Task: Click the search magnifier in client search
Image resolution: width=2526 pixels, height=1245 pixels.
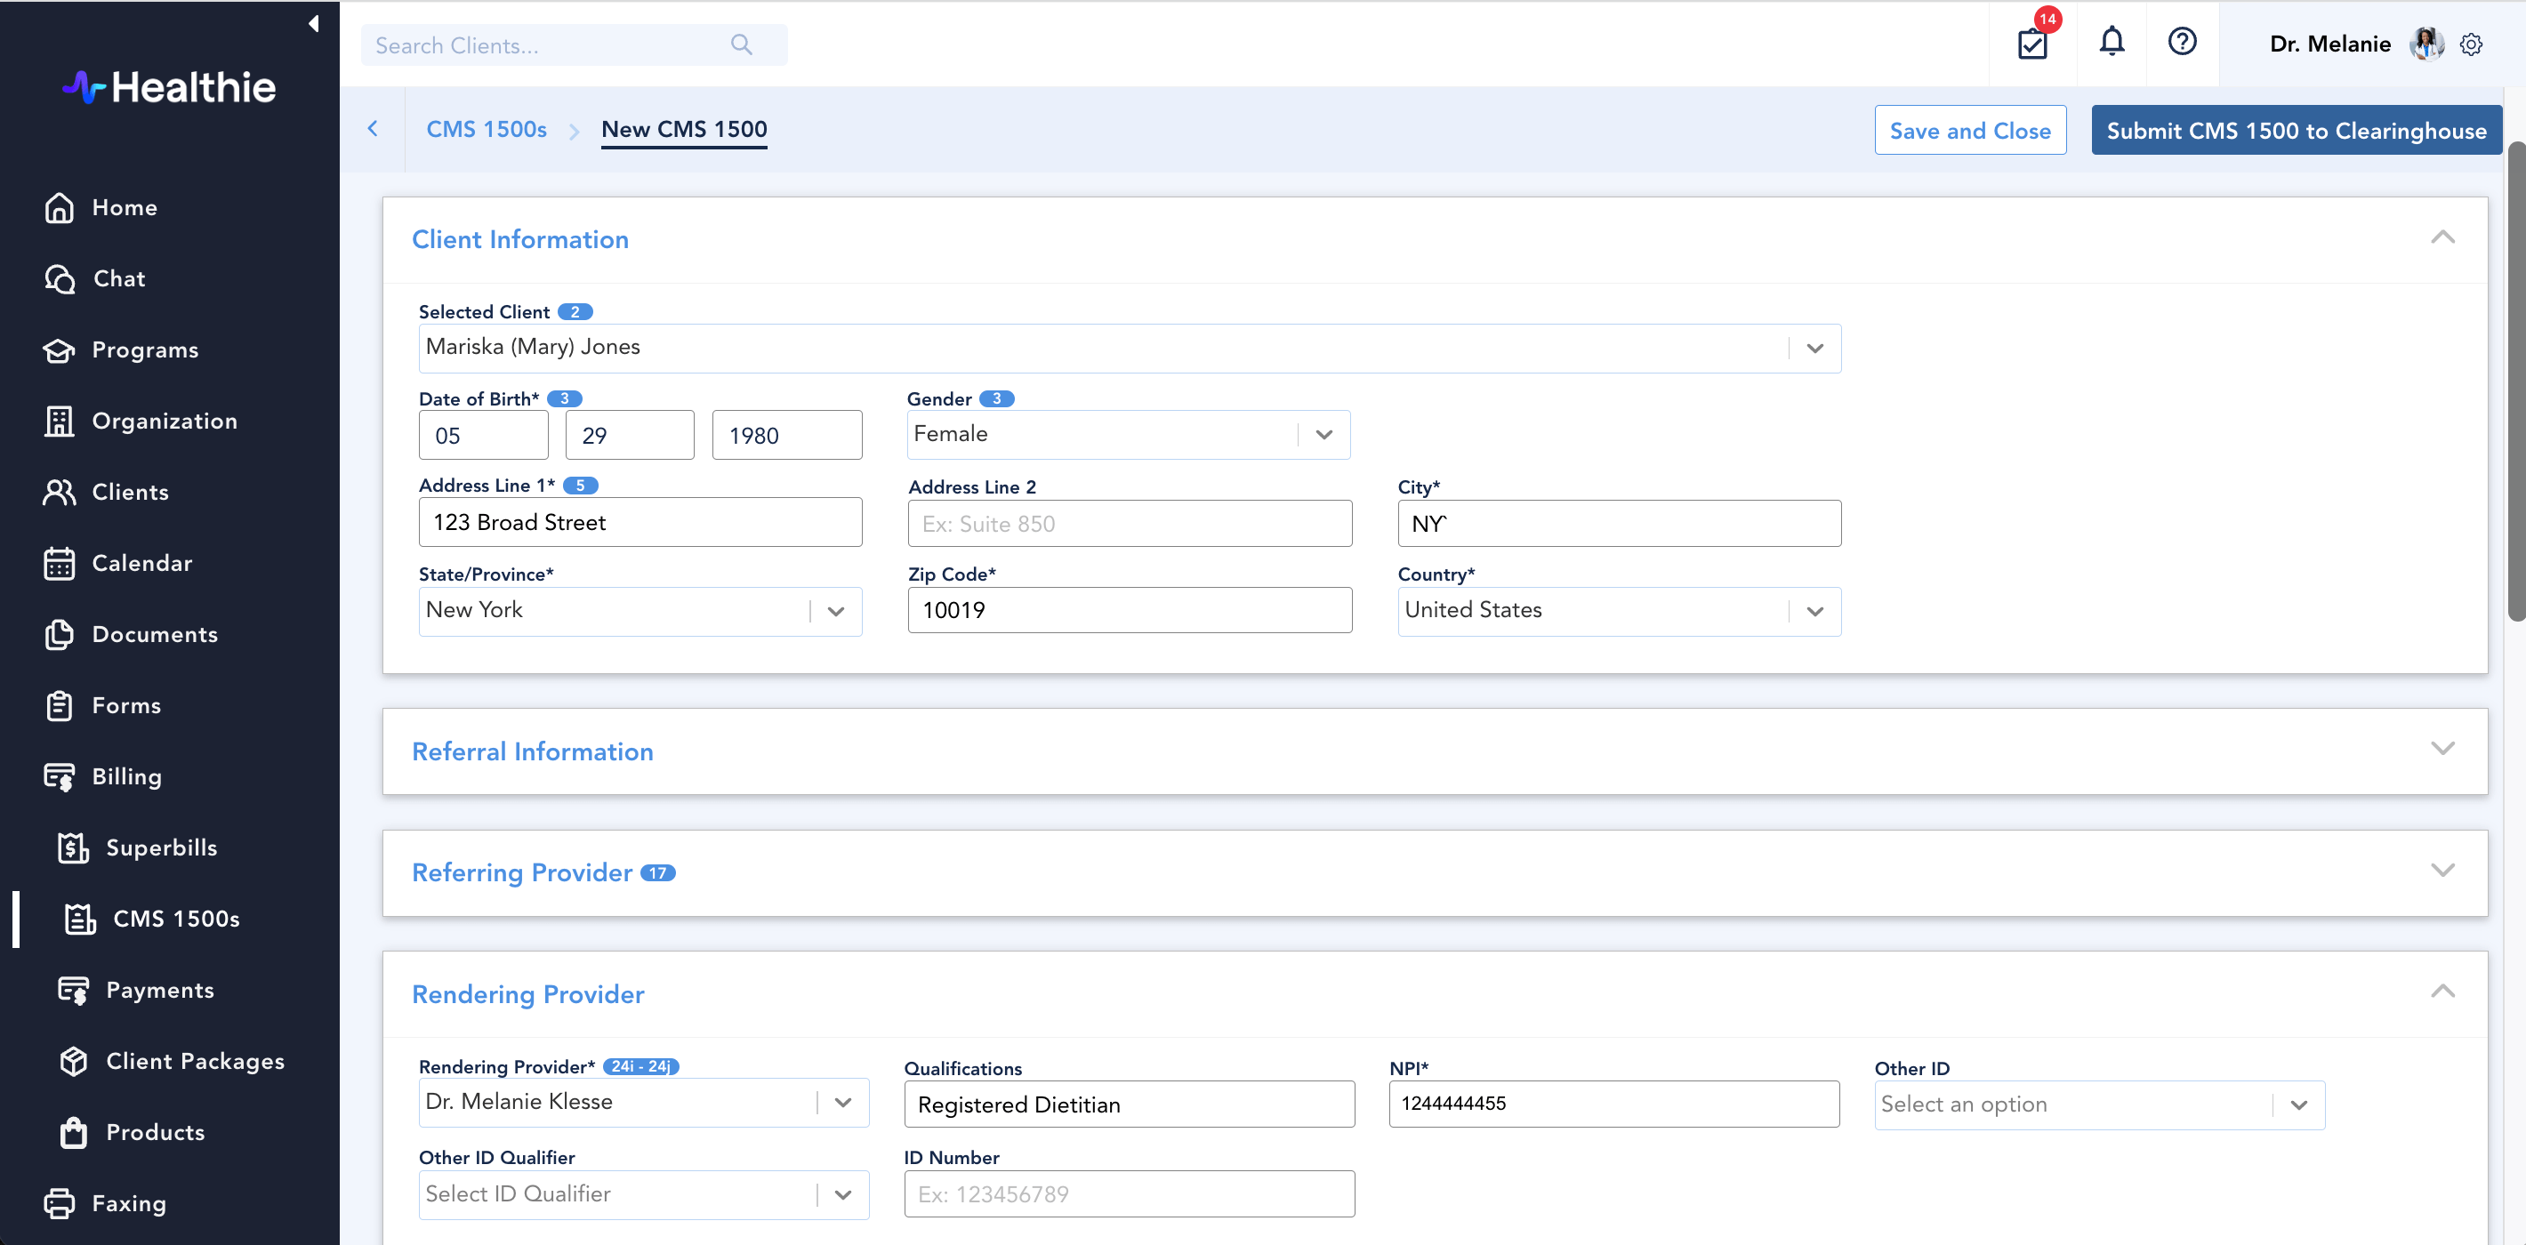Action: (x=741, y=44)
